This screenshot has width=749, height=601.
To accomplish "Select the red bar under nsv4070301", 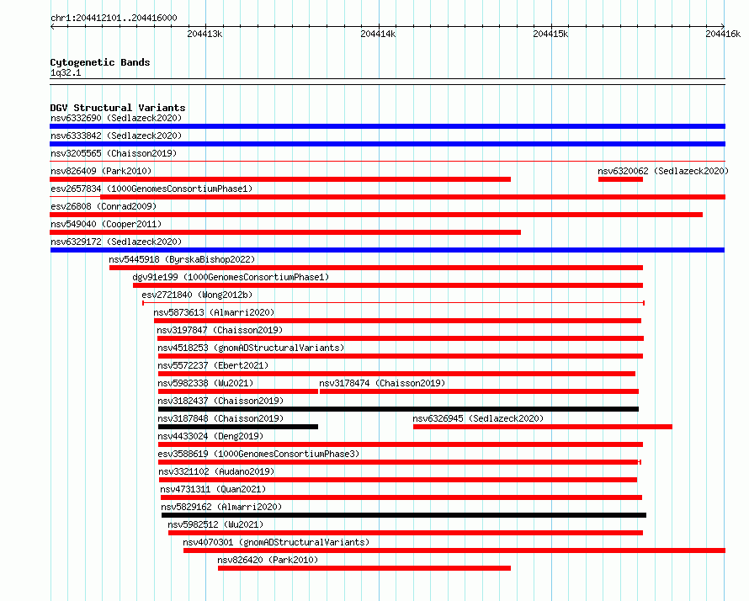I will [x=454, y=550].
